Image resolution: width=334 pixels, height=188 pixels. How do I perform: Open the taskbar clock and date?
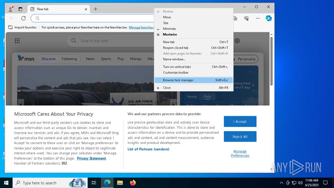click(x=312, y=183)
